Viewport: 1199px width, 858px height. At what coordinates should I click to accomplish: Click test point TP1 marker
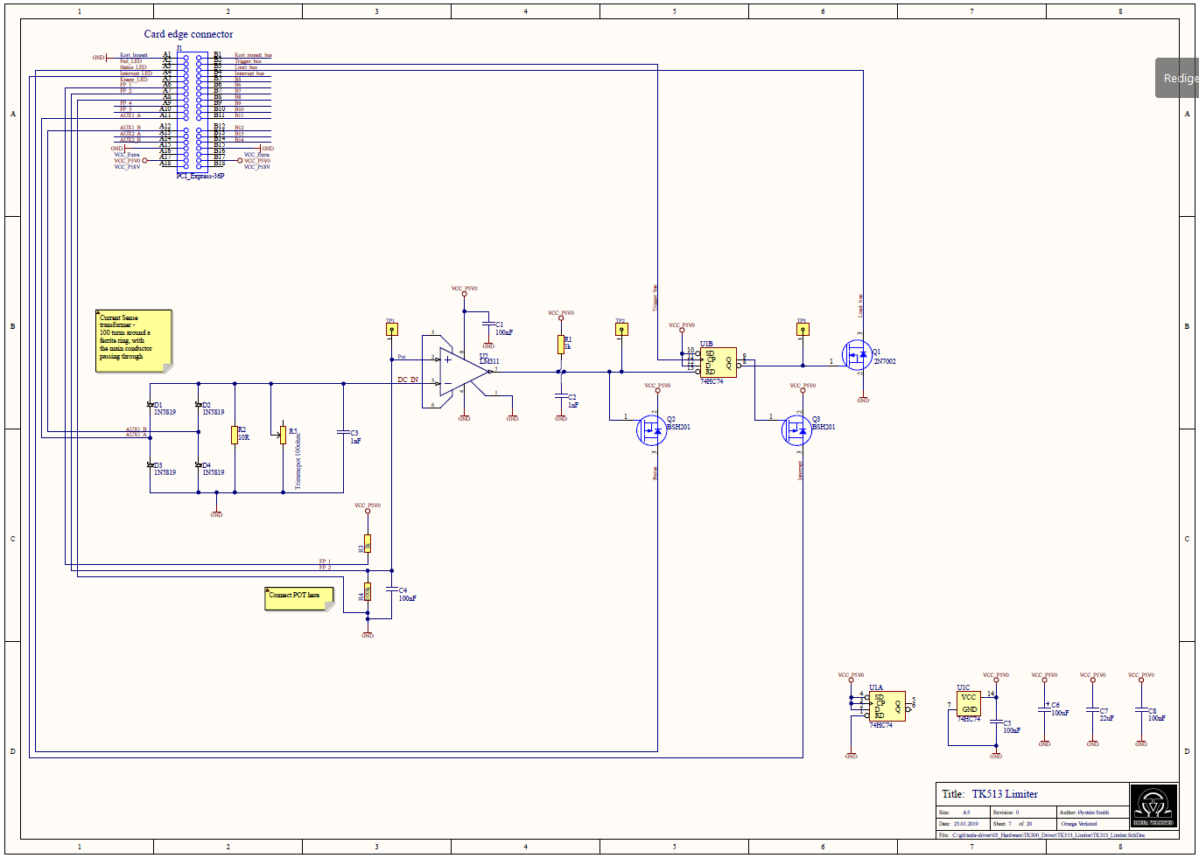pyautogui.click(x=392, y=330)
